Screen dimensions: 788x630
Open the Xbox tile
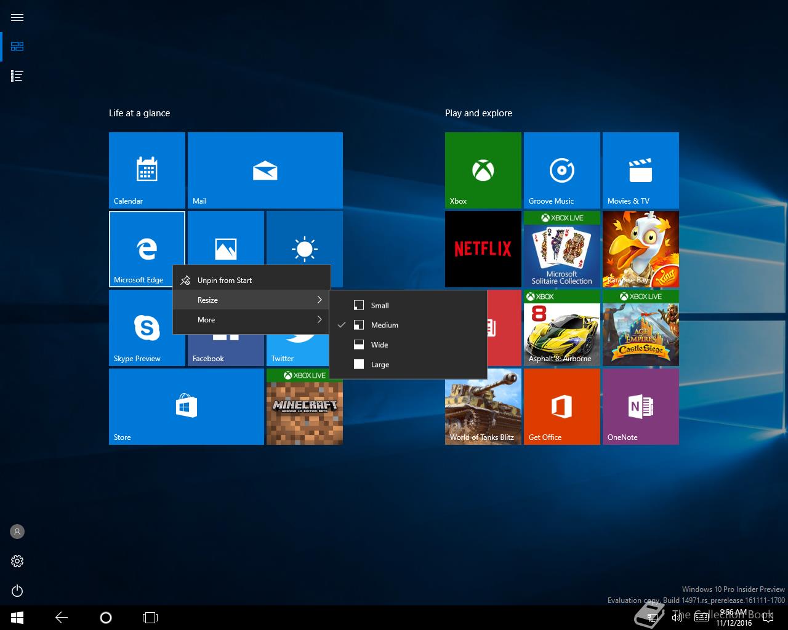483,170
